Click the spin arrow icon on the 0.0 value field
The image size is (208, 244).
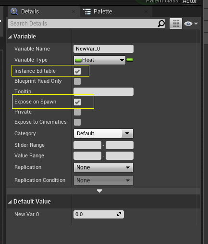coord(119,214)
